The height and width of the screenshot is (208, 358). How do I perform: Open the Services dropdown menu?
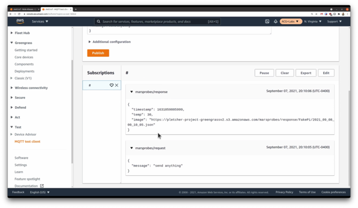40,21
